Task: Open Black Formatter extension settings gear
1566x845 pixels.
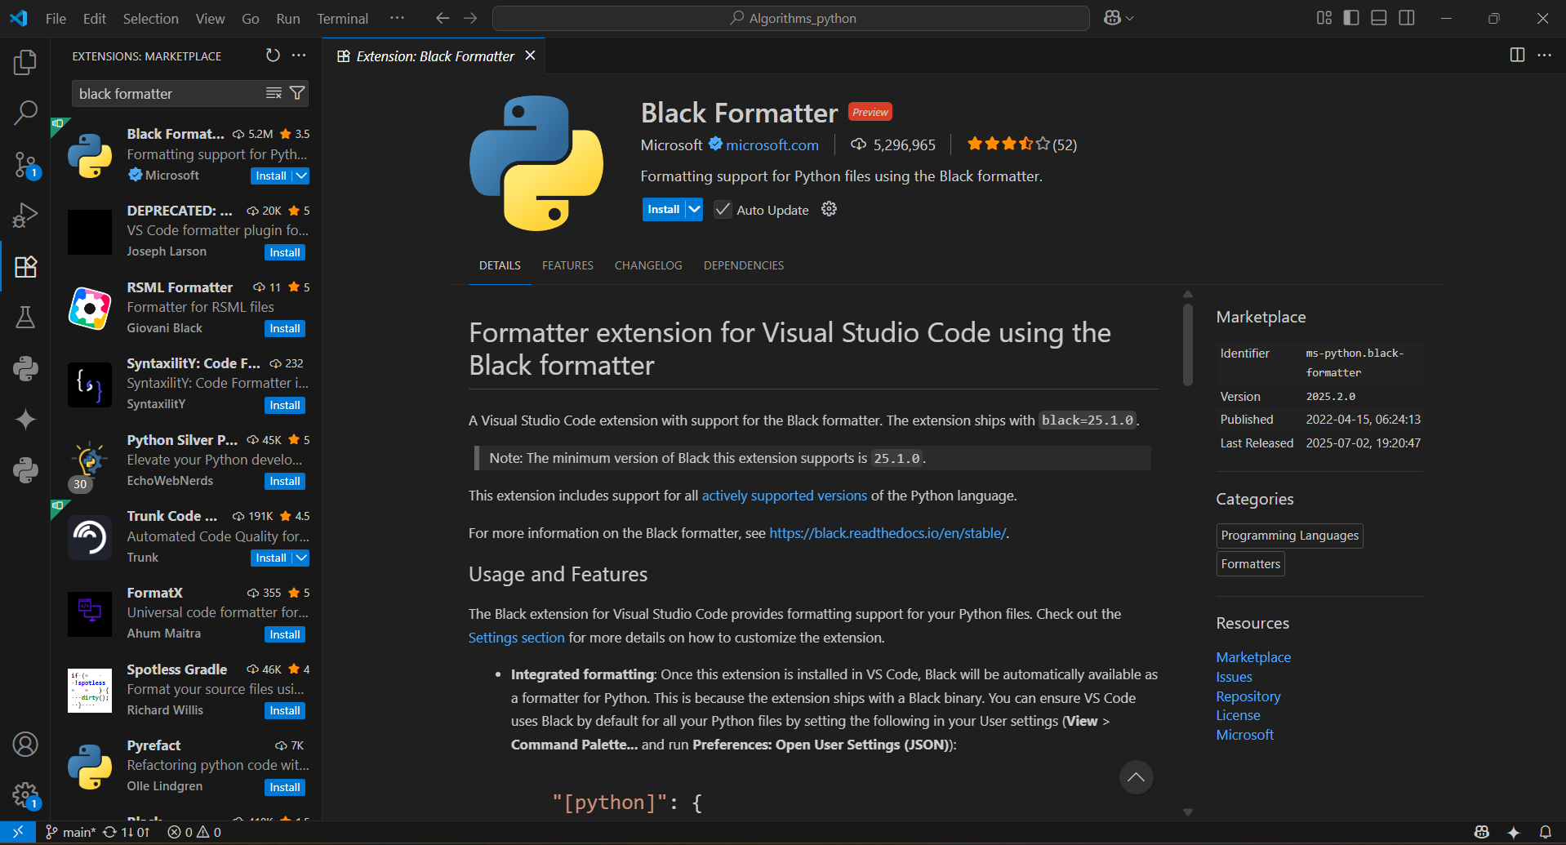Action: pyautogui.click(x=829, y=209)
